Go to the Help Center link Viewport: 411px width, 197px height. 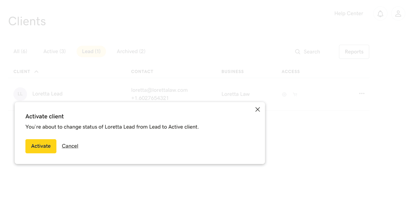pos(348,14)
